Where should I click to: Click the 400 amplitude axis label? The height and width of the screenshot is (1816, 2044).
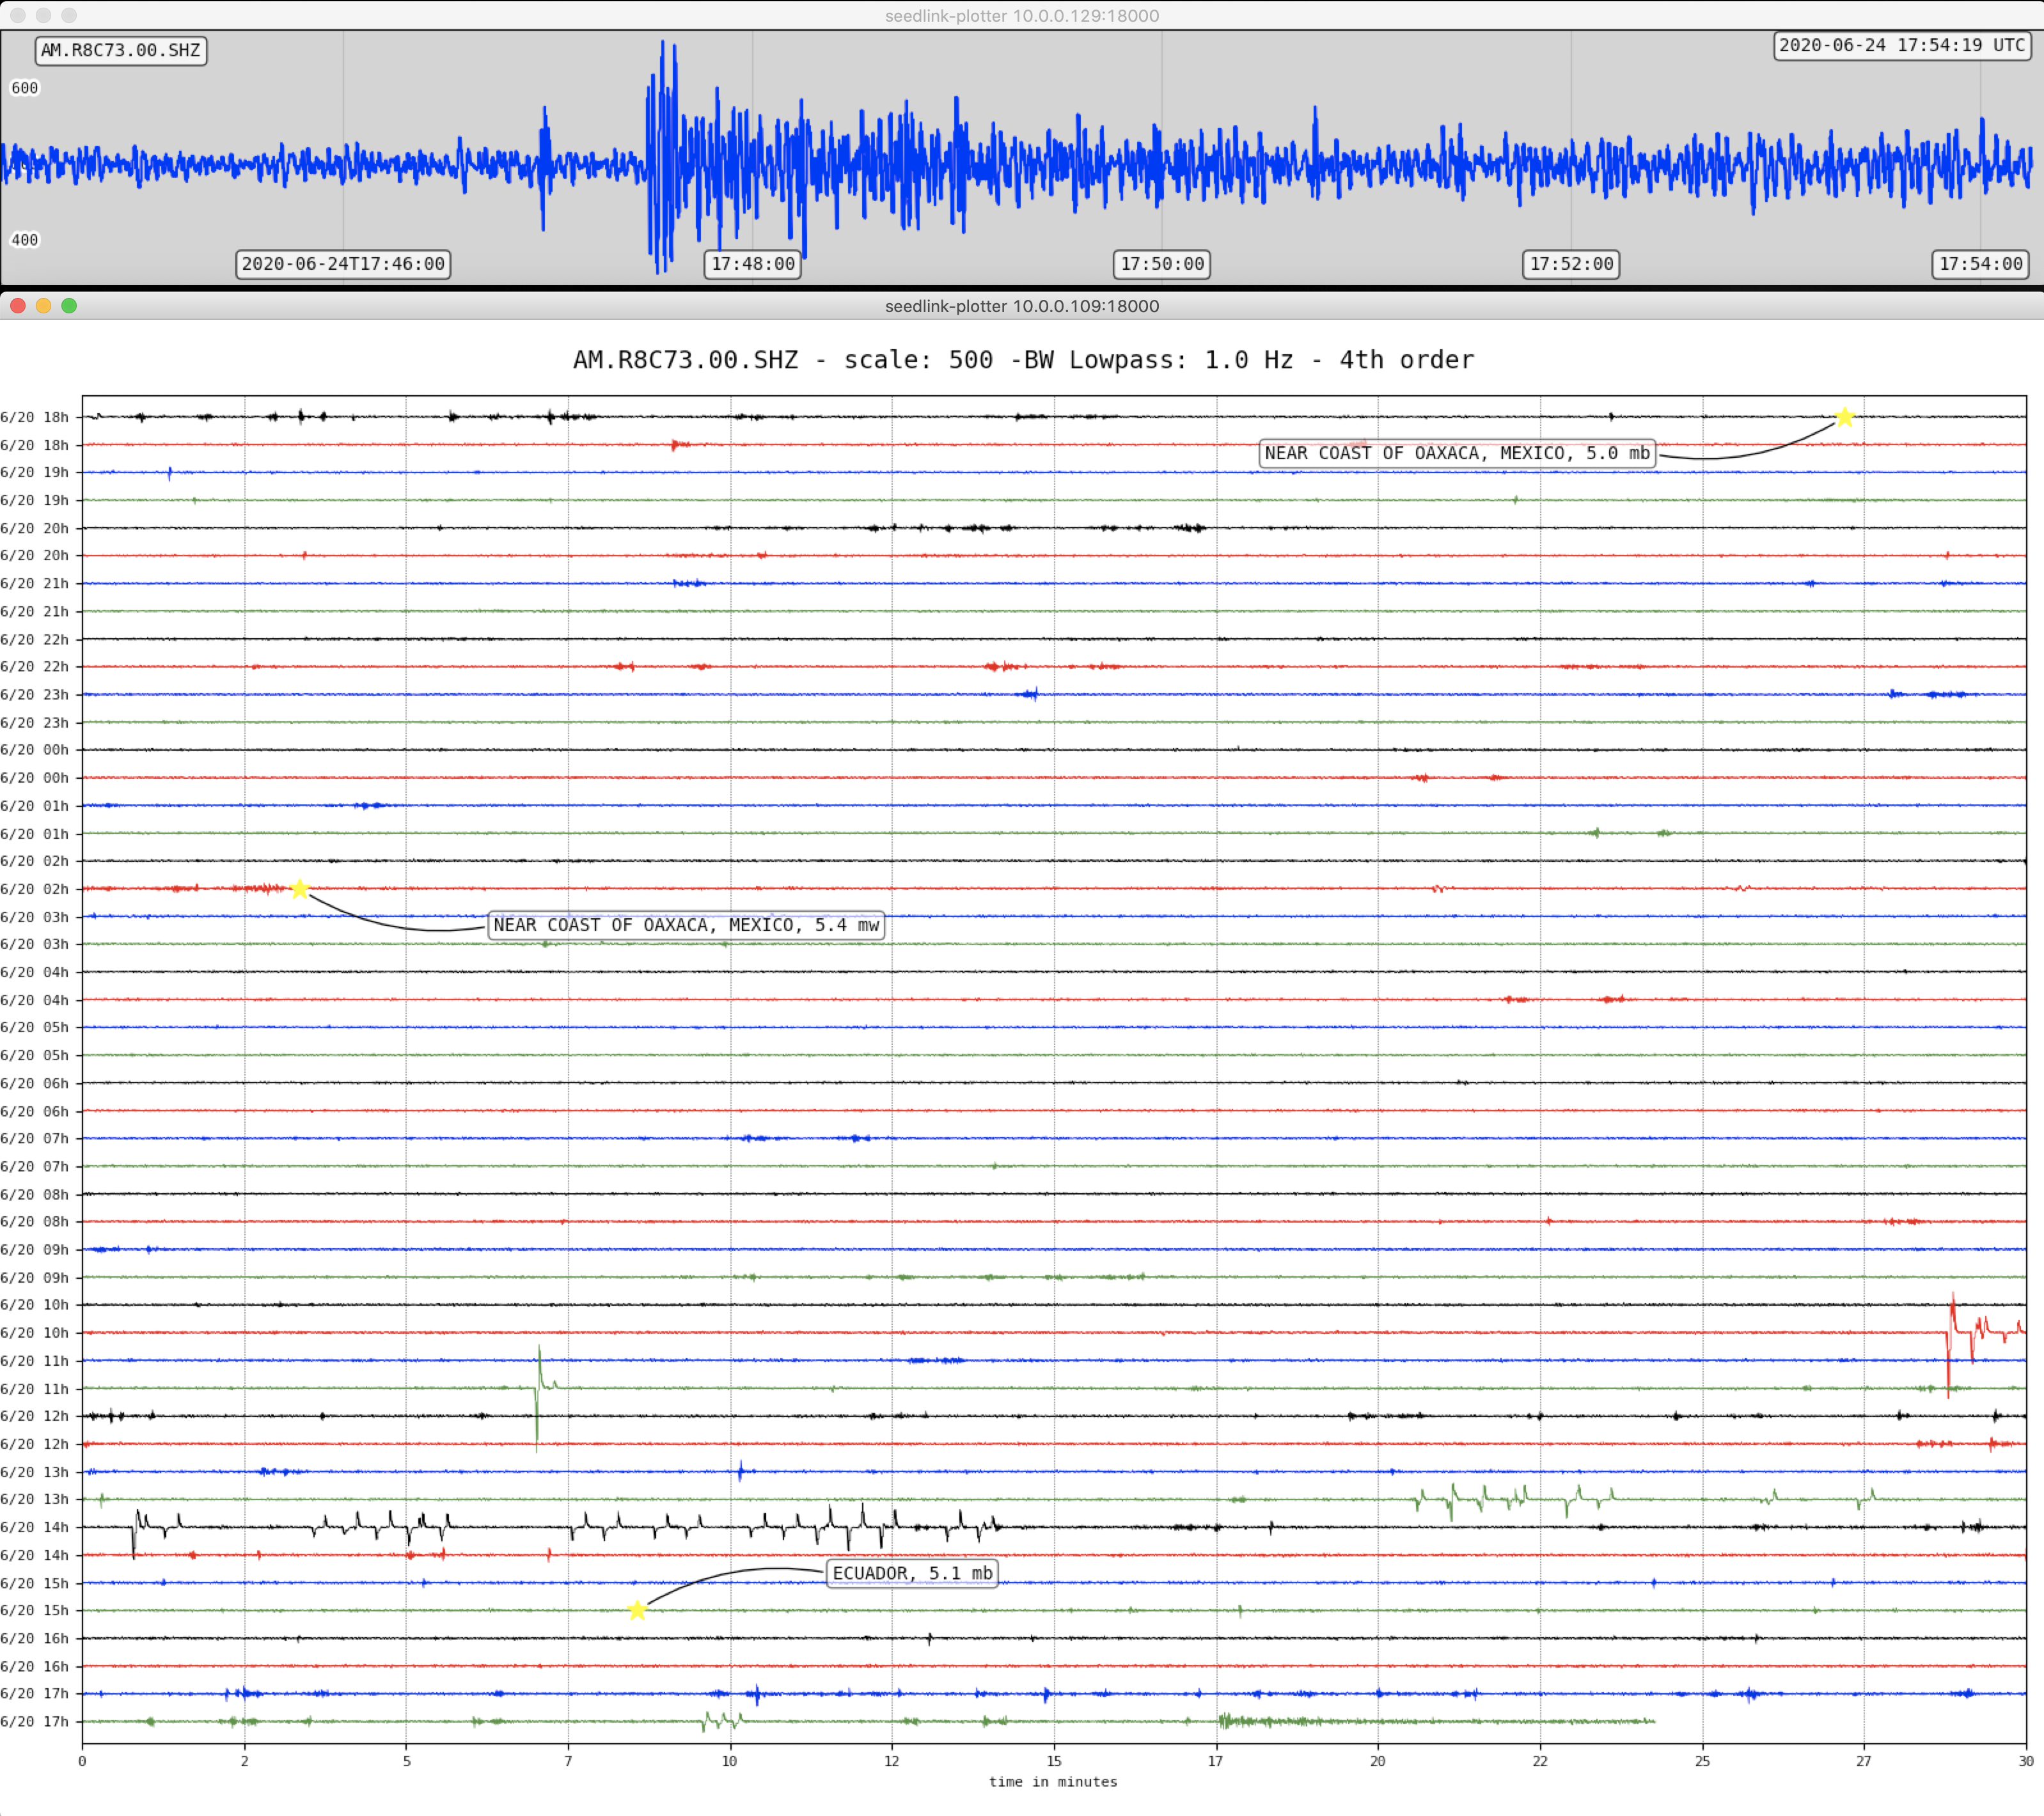[x=25, y=240]
